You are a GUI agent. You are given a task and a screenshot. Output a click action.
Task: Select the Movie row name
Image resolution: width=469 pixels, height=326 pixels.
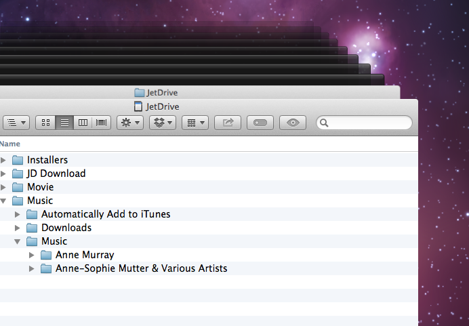41,187
